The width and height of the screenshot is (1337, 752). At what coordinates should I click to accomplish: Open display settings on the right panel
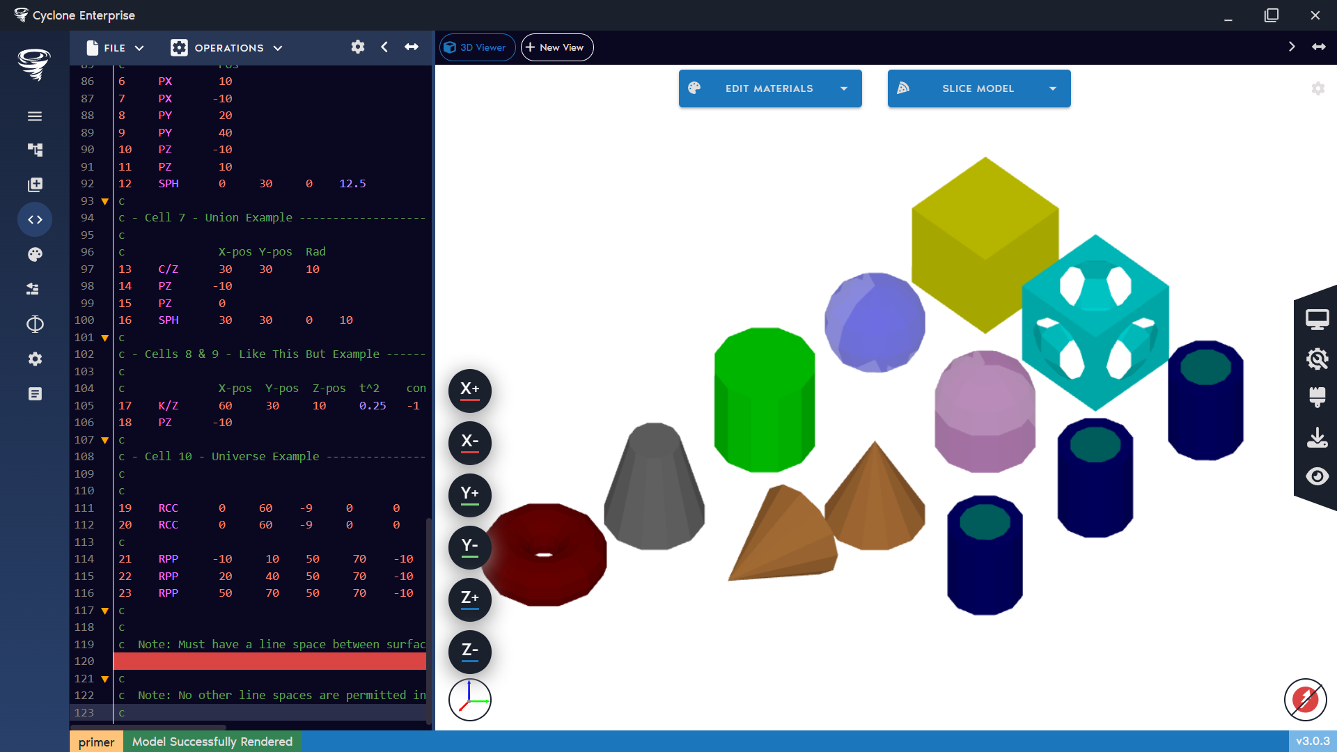(1318, 318)
